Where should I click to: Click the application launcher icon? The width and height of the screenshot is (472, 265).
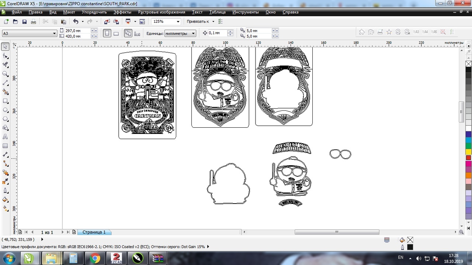click(x=128, y=22)
